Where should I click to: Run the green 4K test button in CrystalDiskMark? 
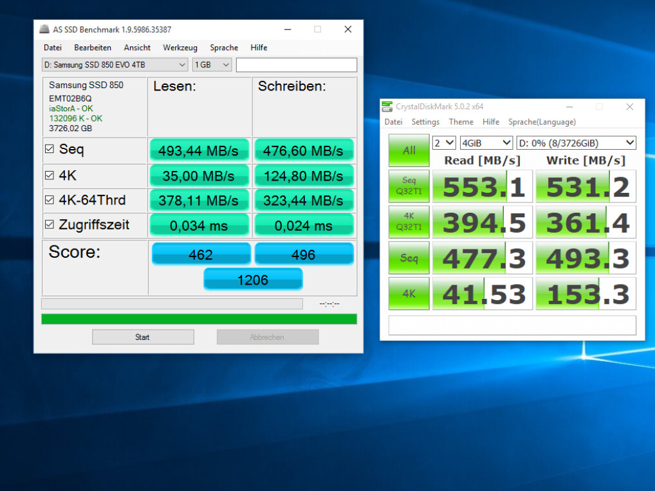pyautogui.click(x=409, y=294)
